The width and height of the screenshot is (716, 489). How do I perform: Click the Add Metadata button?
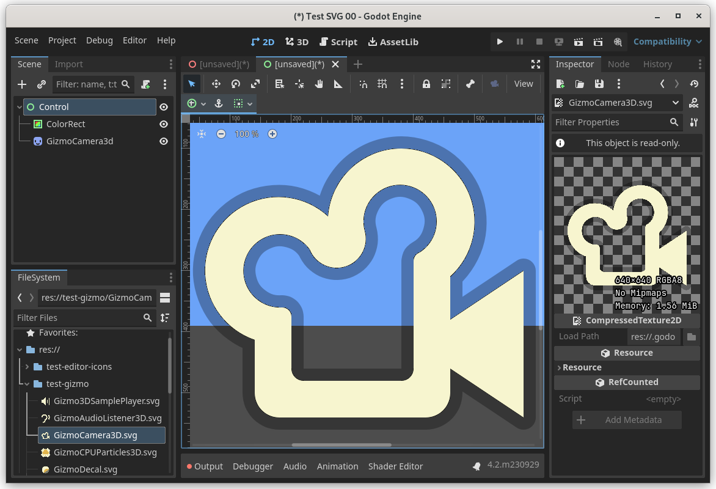[627, 420]
